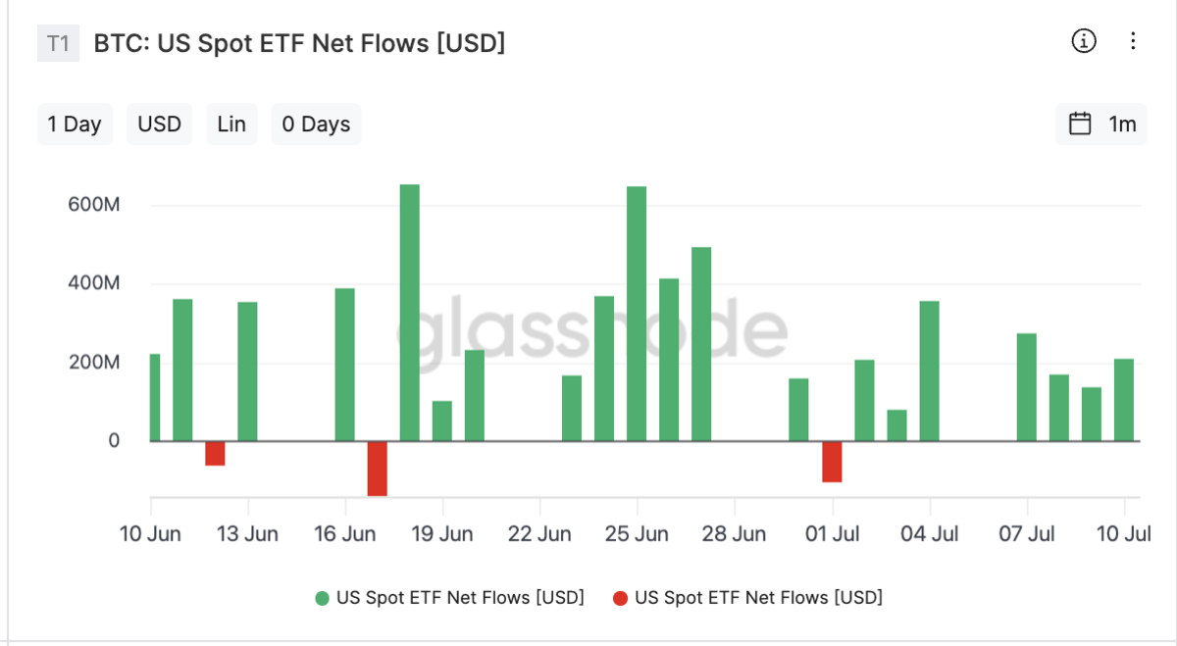The width and height of the screenshot is (1177, 646).
Task: Click the red bar near 17 Jun
Action: 378,468
